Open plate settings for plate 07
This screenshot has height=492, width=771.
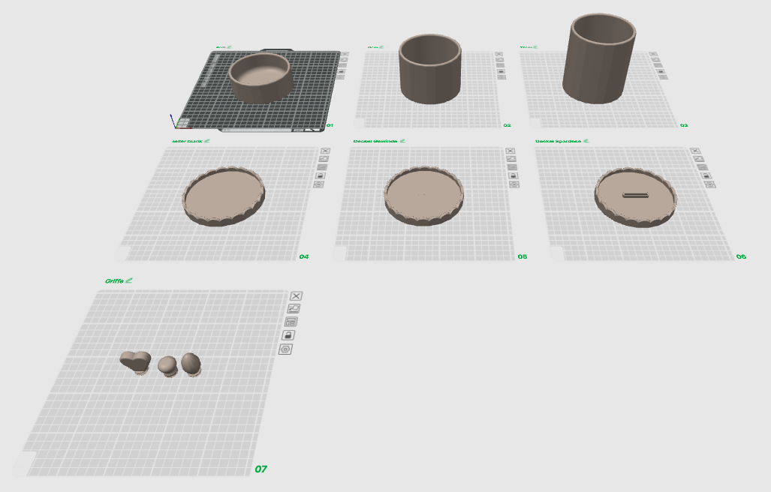pyautogui.click(x=285, y=349)
